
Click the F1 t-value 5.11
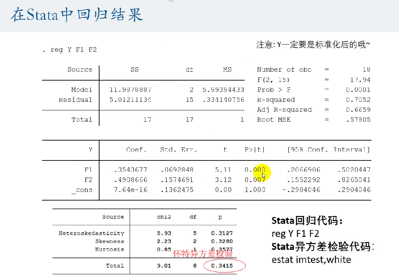[x=223, y=170]
